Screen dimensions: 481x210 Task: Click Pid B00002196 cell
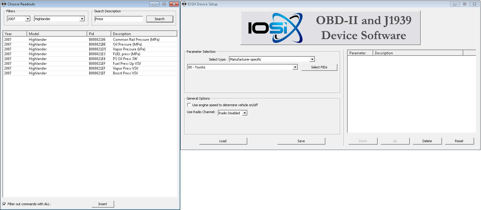tap(97, 40)
